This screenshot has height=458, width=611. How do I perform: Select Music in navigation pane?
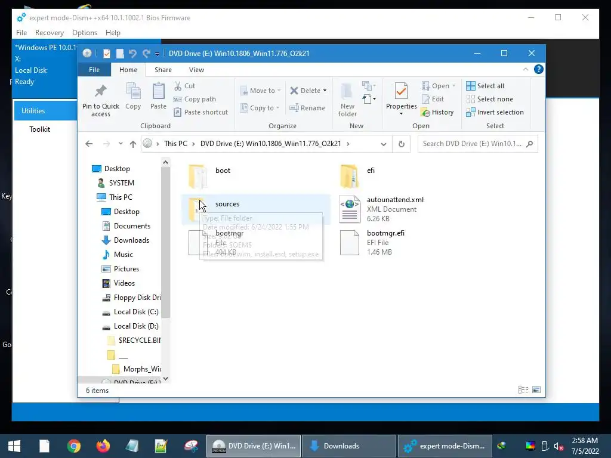(118, 255)
